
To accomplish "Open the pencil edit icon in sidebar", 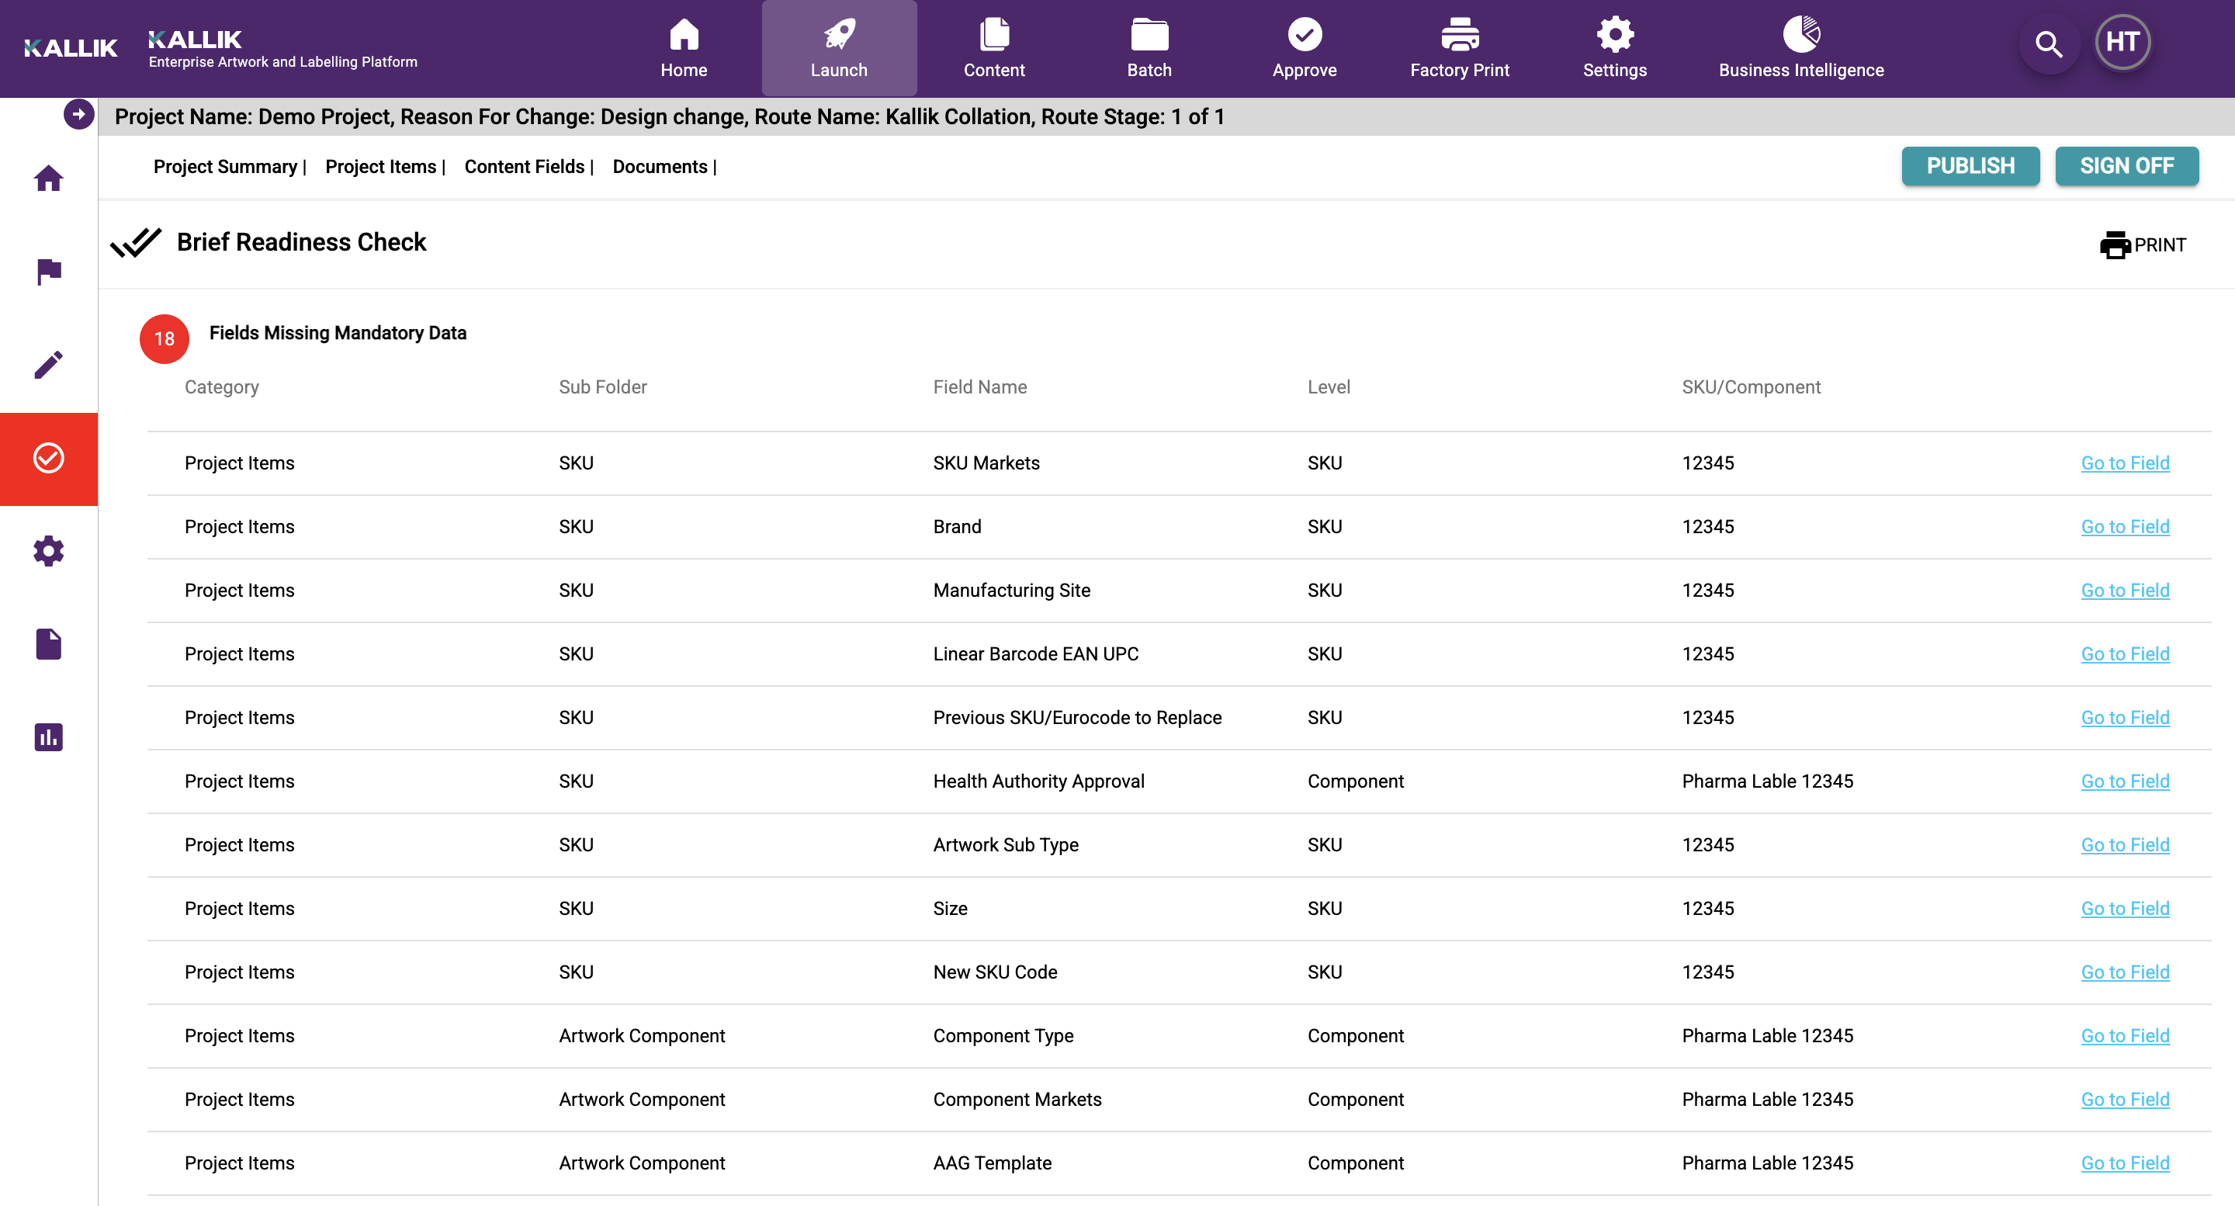I will coord(47,365).
